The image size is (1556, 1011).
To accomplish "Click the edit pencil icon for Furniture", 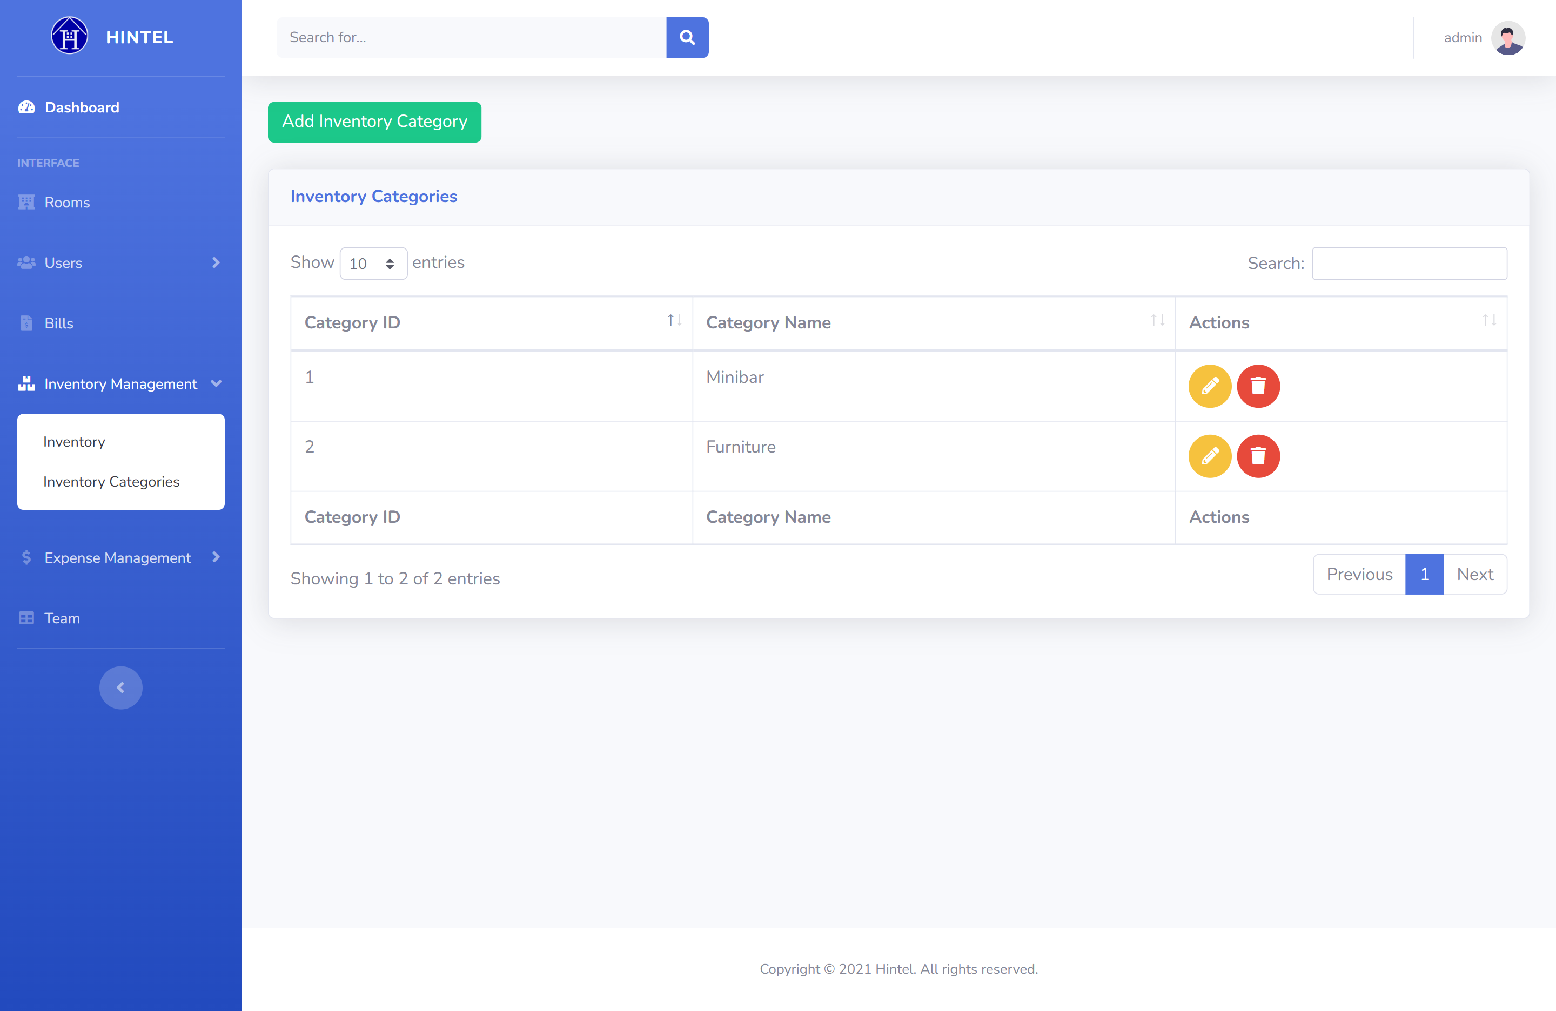I will (x=1210, y=456).
